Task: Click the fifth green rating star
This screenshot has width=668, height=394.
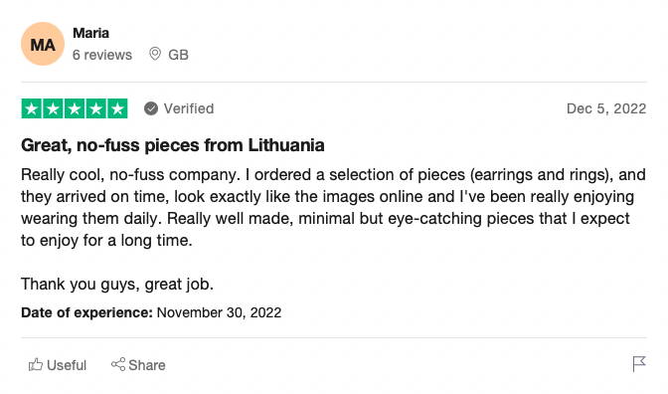Action: (x=117, y=108)
